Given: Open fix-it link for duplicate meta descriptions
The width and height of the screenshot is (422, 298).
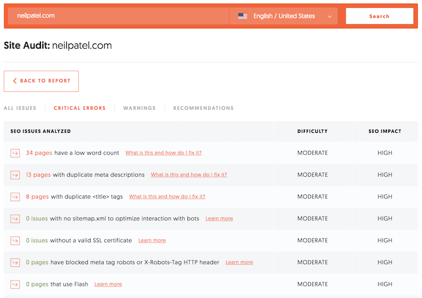Looking at the screenshot, I should point(189,175).
